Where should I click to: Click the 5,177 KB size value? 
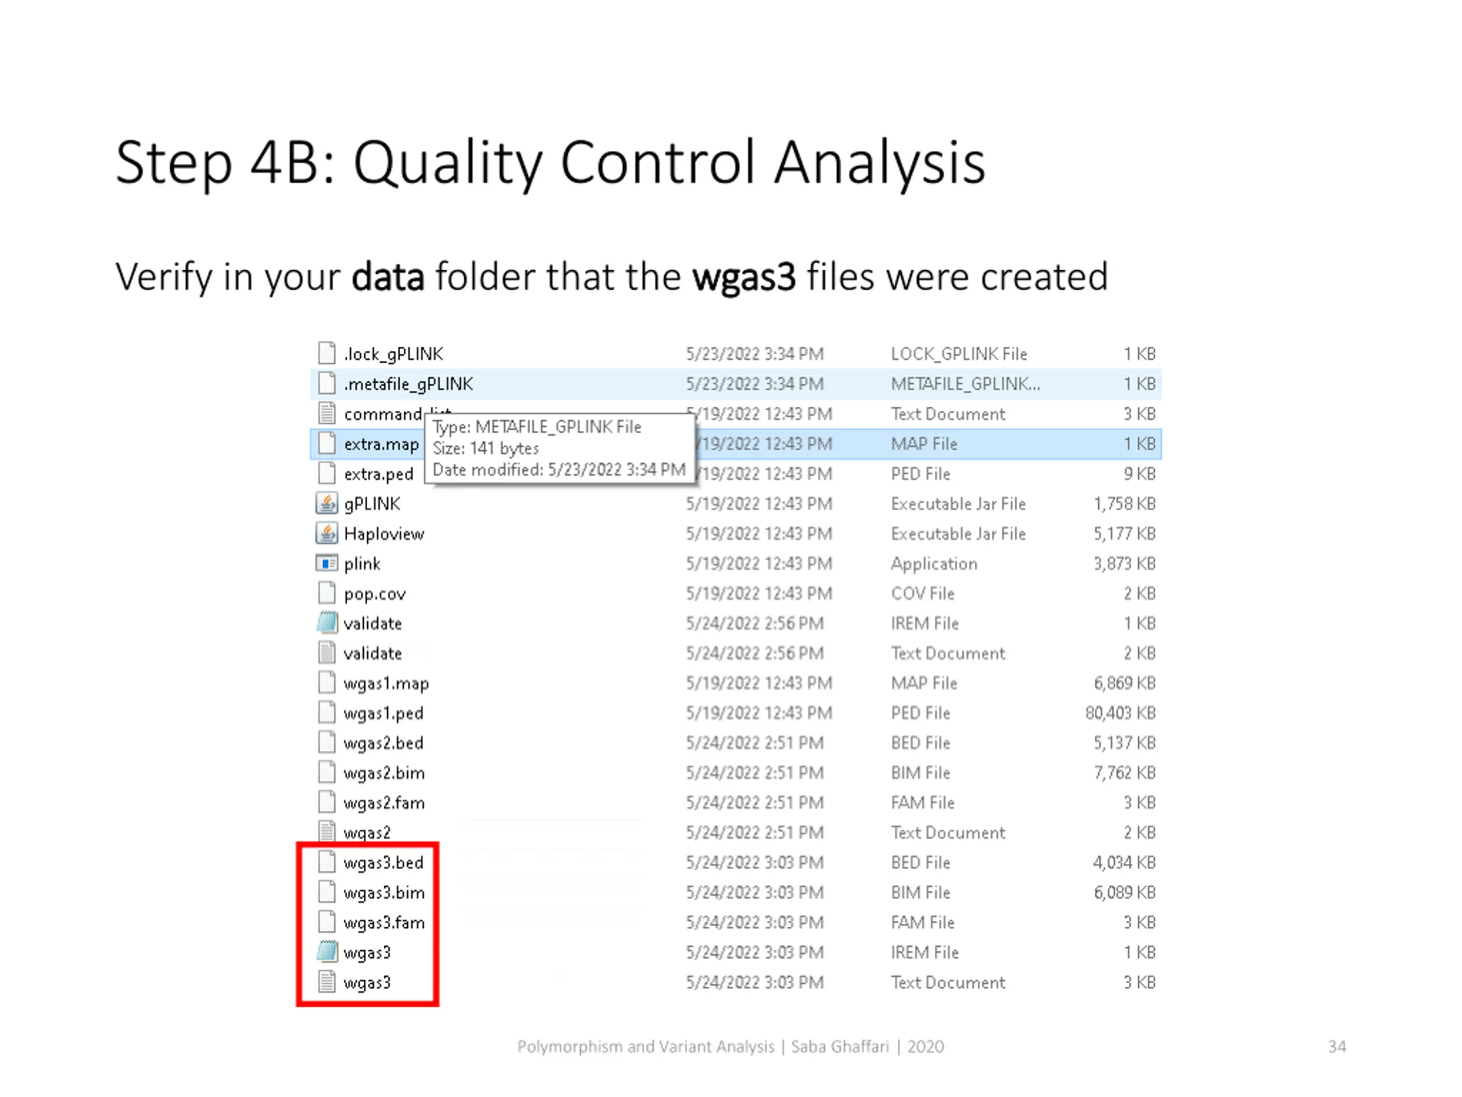[x=1124, y=534]
